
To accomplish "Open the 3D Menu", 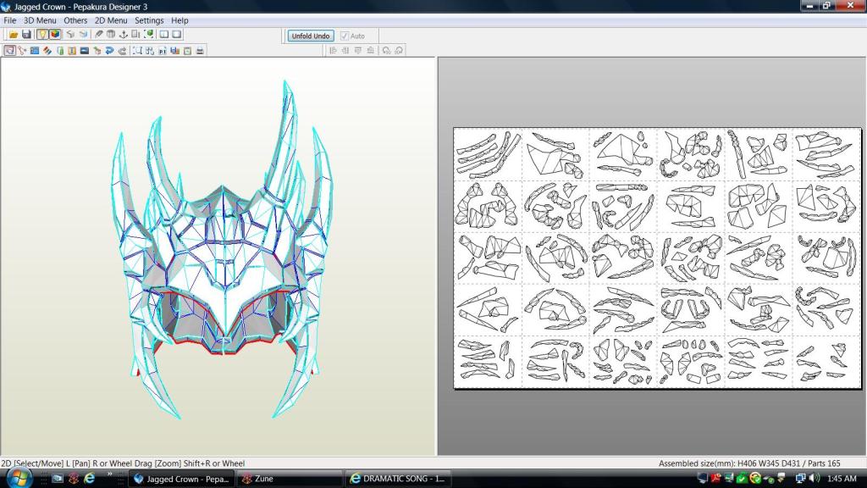I will point(40,20).
